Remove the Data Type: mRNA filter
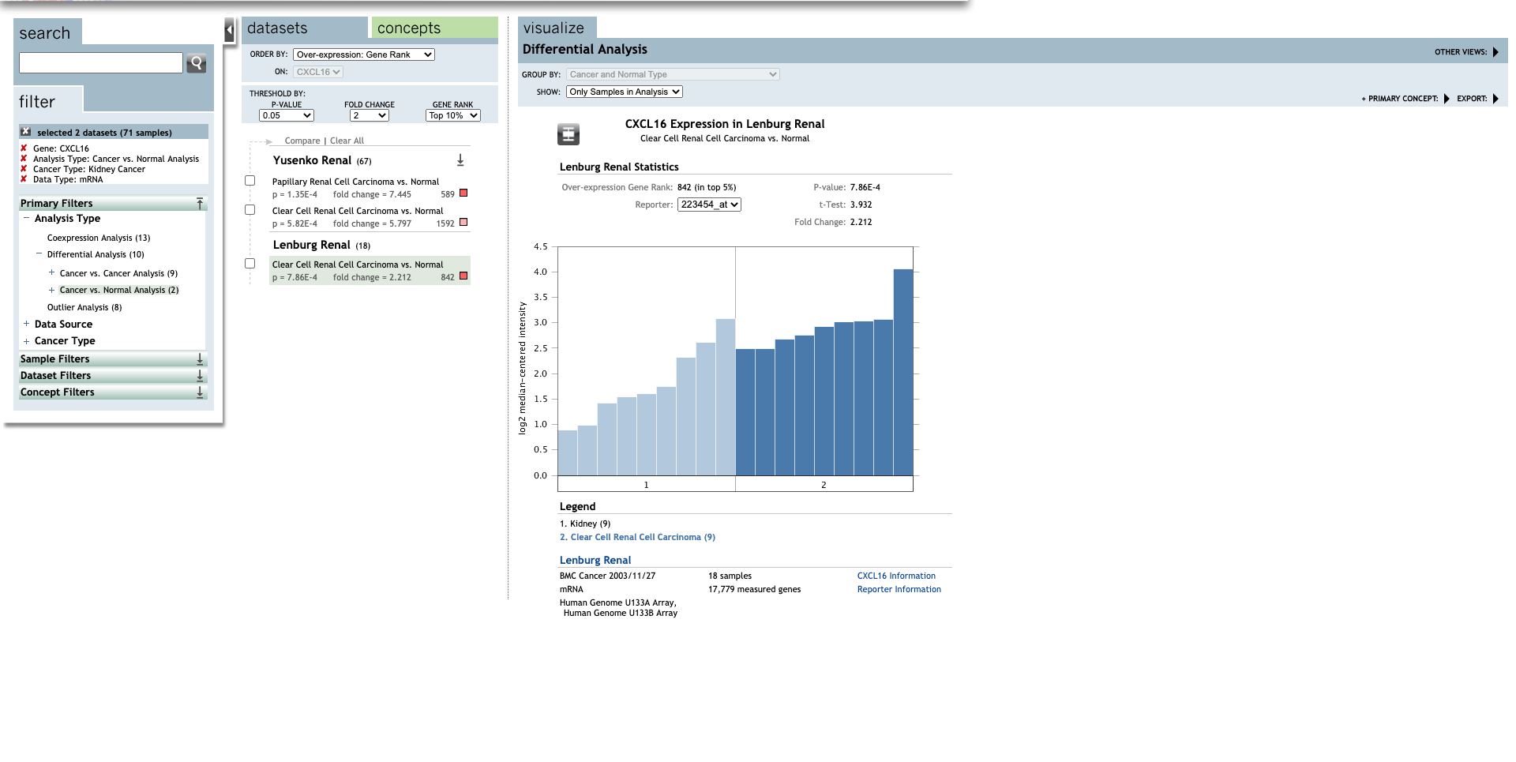The image size is (1516, 762). [x=24, y=178]
